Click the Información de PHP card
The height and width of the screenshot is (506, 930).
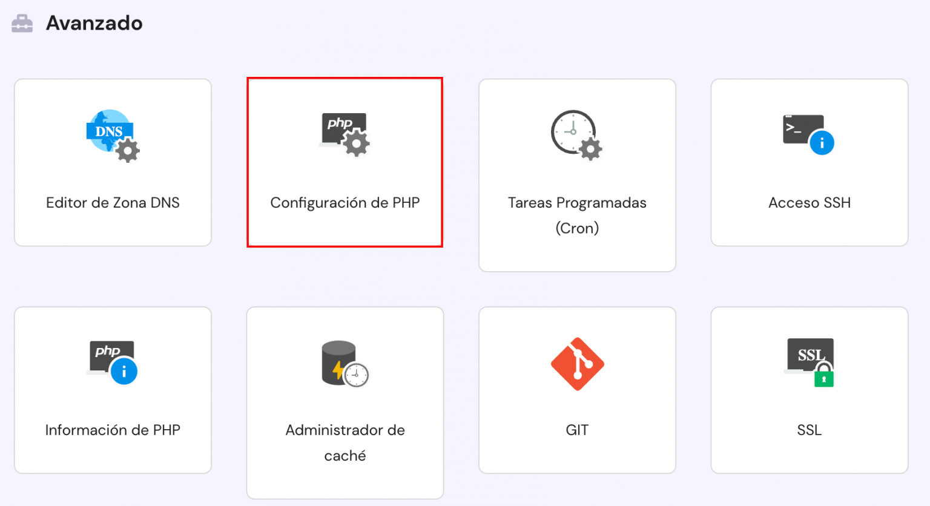pyautogui.click(x=113, y=390)
